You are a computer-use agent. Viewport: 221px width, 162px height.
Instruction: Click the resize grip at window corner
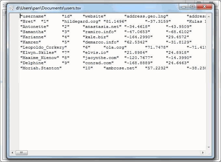[209, 153]
